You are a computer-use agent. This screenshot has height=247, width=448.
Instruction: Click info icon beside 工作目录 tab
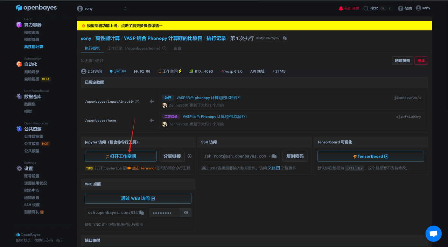pos(164,49)
